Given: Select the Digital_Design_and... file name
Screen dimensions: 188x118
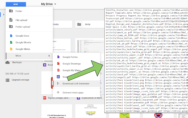Looking at the screenshot, I should [x=59, y=98].
